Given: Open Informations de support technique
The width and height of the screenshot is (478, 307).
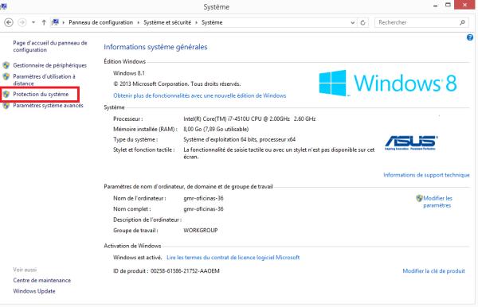Looking at the screenshot, I should (x=426, y=175).
